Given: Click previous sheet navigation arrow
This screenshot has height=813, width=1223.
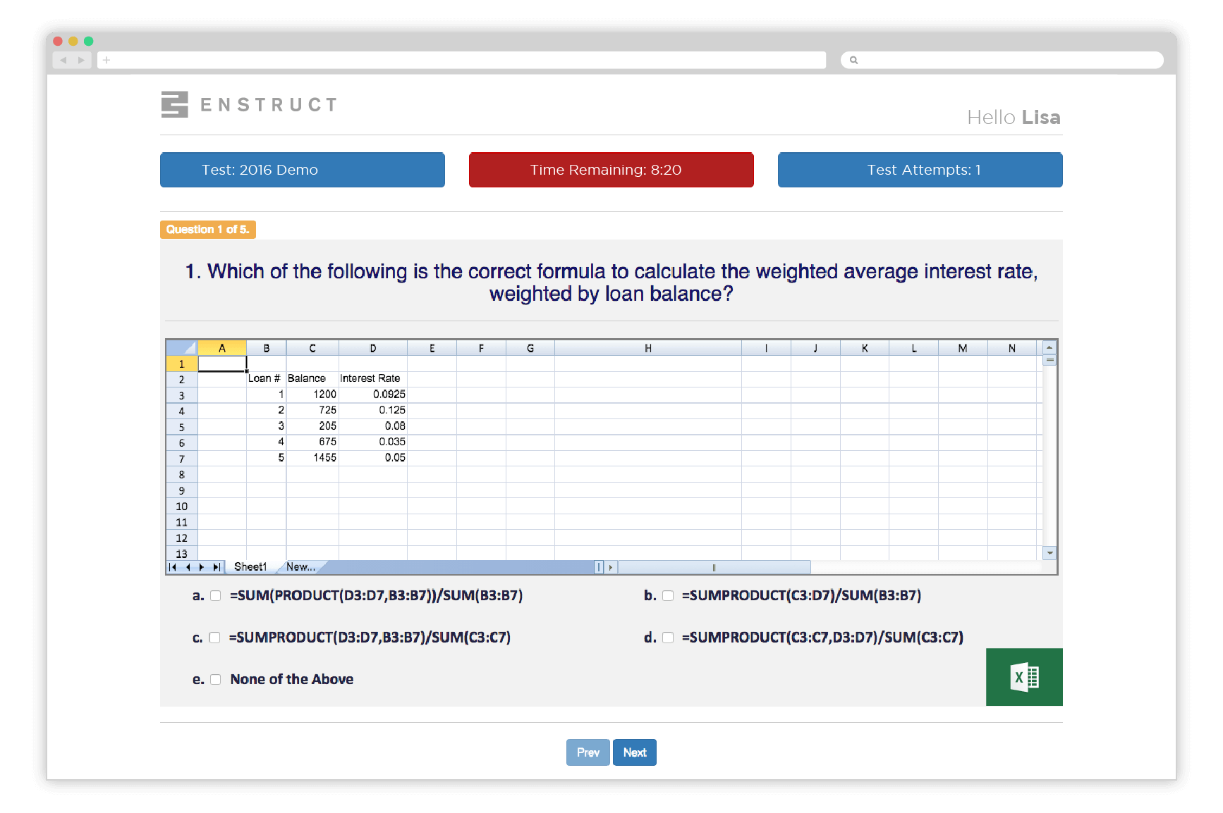Looking at the screenshot, I should [188, 567].
